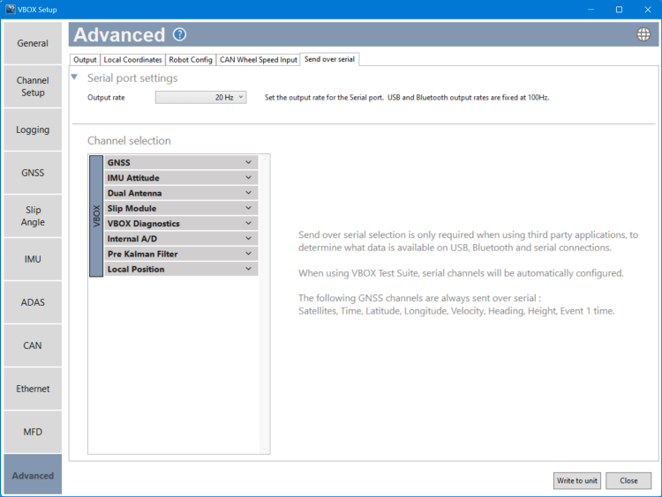
Task: Open the GNSS sidebar page
Action: coord(33,173)
